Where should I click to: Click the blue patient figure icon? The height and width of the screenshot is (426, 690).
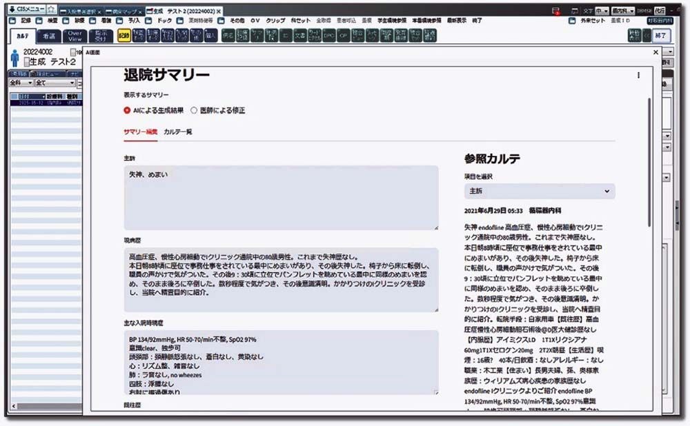click(x=14, y=58)
